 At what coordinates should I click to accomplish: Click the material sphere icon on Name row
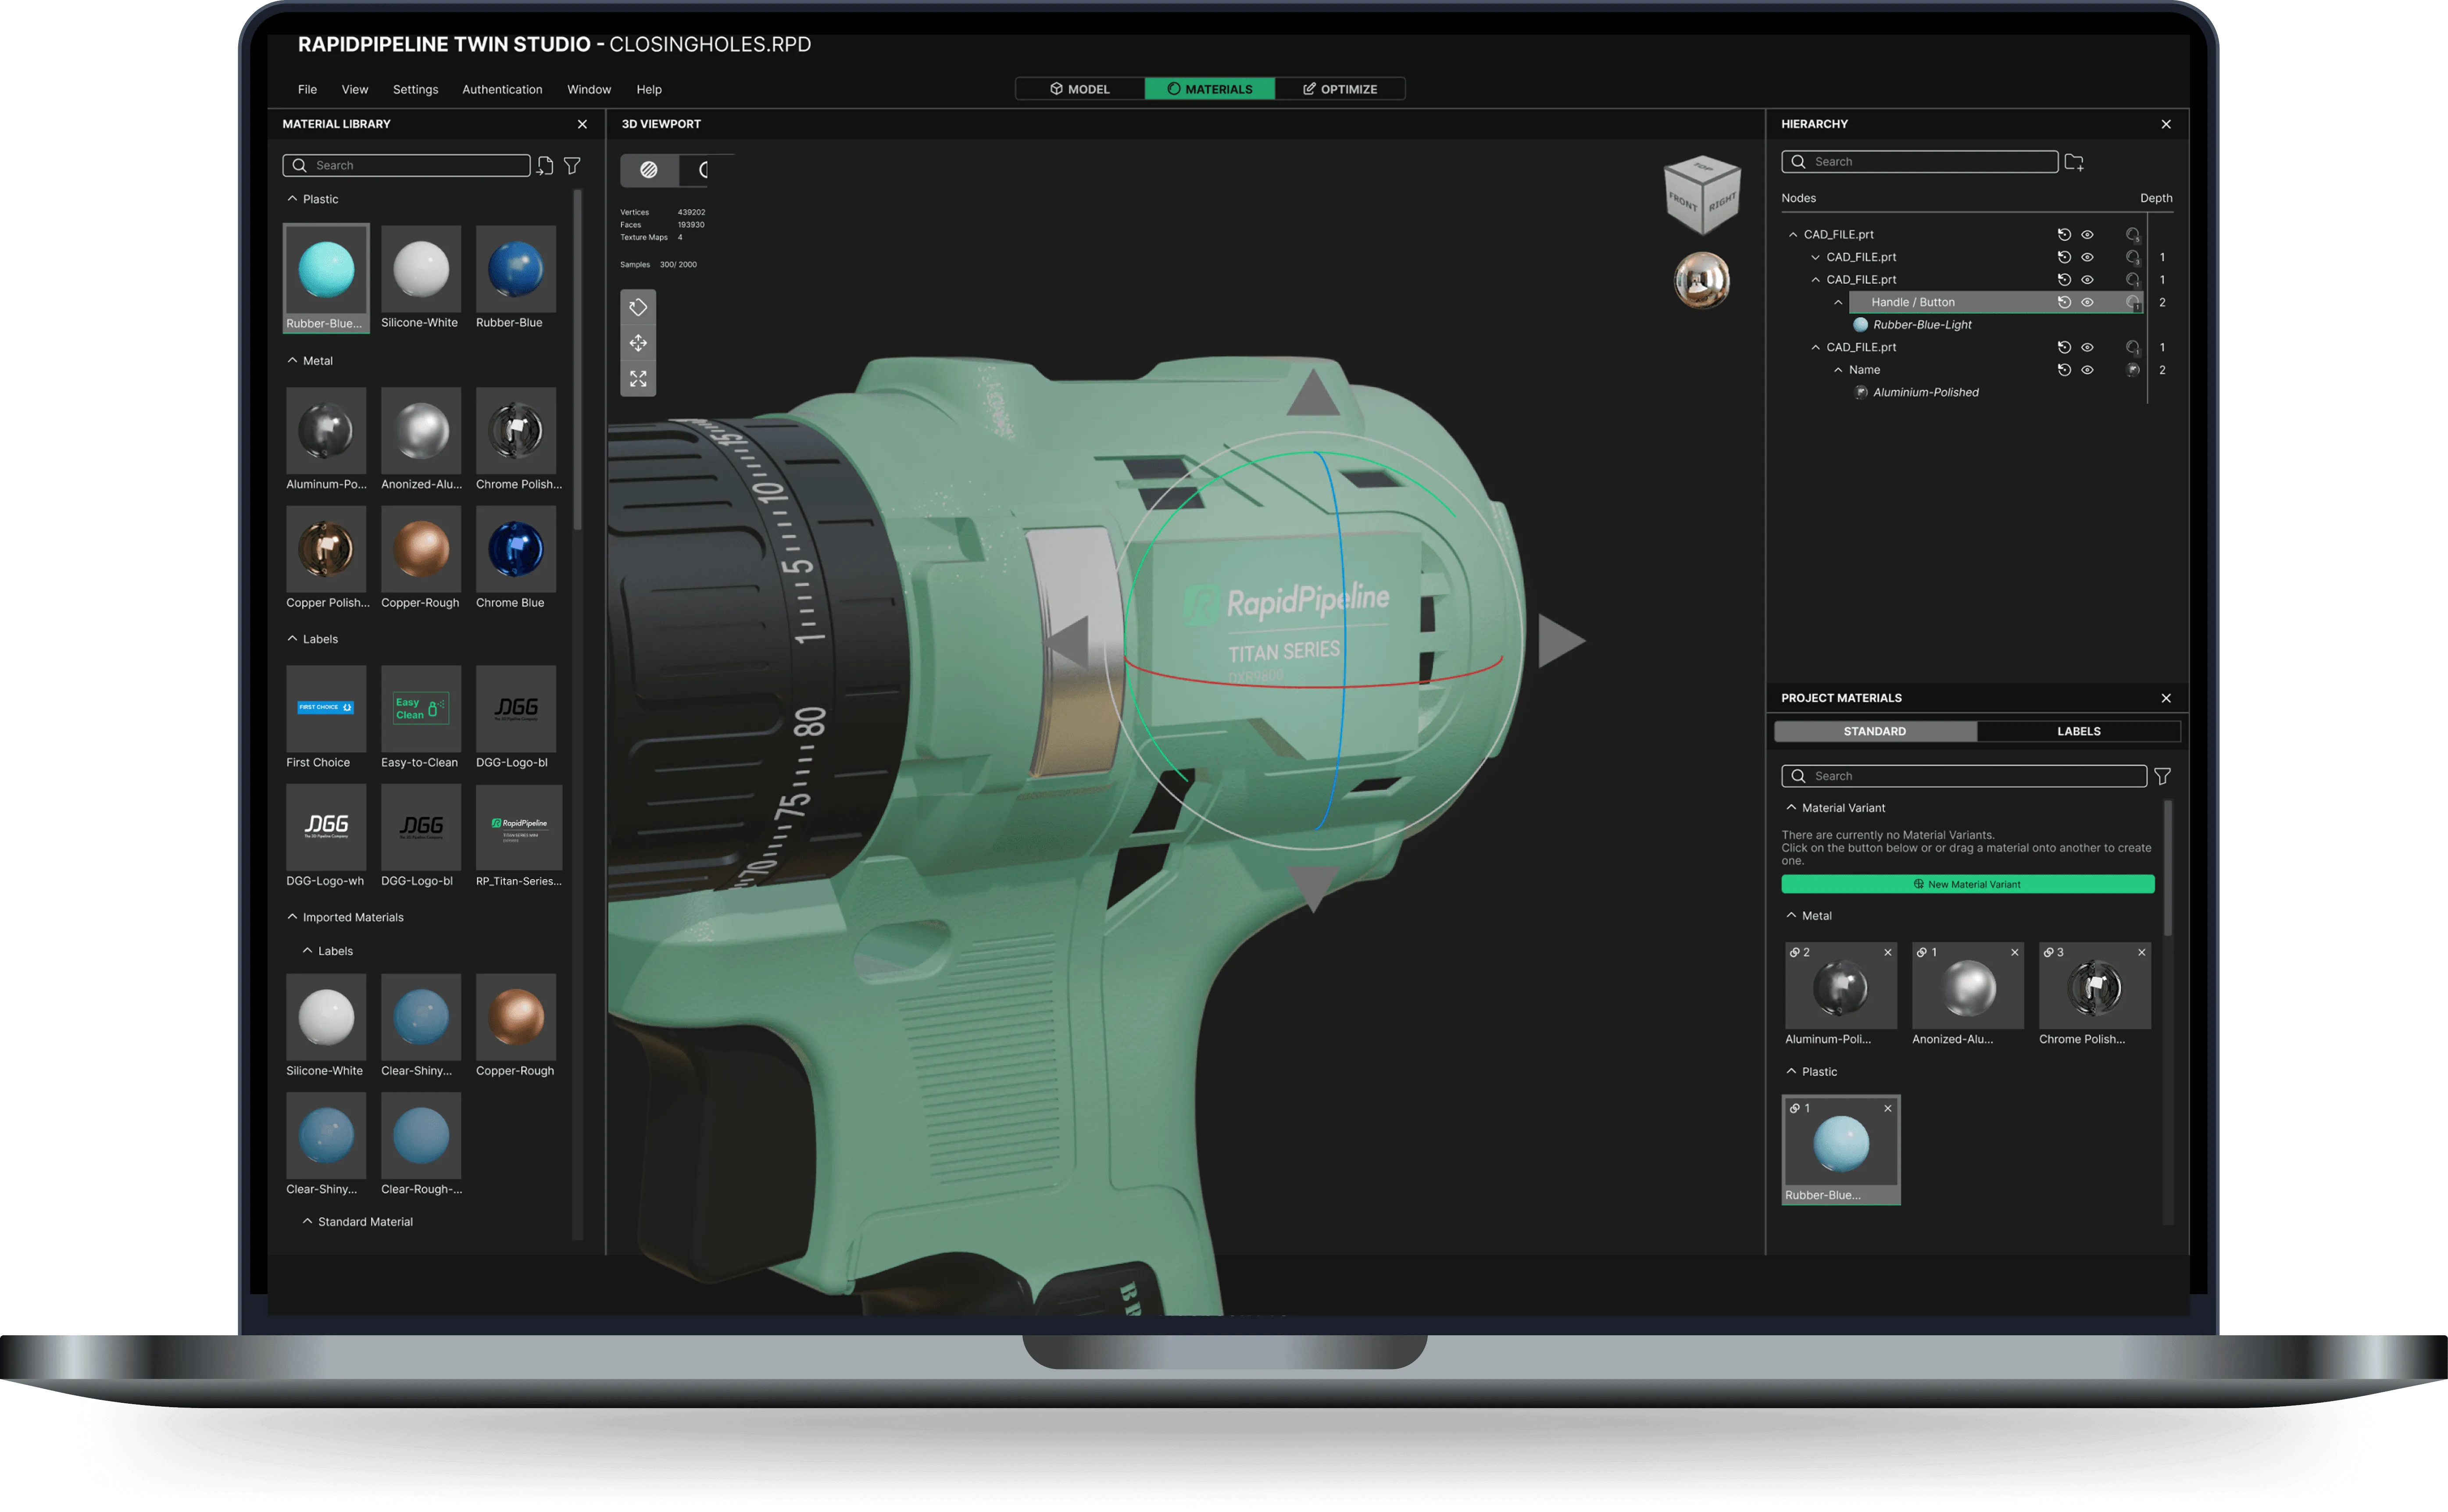[x=2133, y=370]
